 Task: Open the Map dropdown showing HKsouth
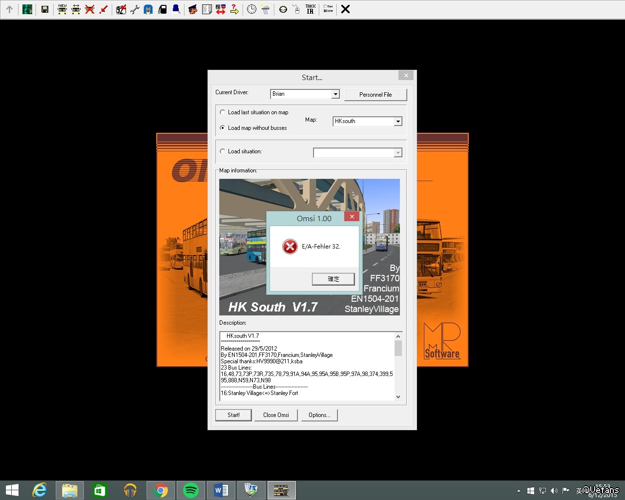[398, 122]
